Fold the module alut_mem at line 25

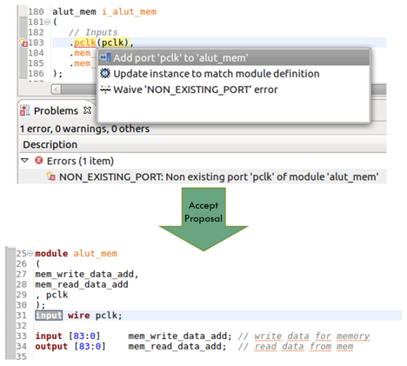click(30, 254)
